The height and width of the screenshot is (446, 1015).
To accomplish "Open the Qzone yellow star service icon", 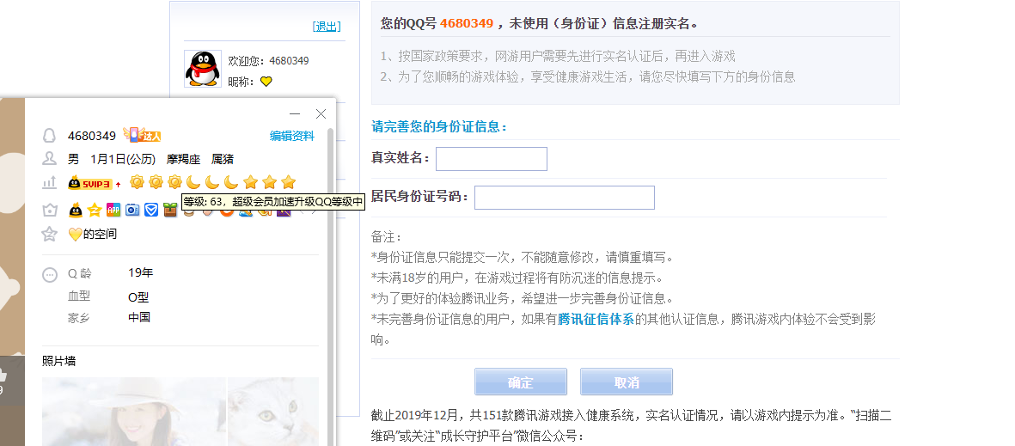I will (95, 209).
